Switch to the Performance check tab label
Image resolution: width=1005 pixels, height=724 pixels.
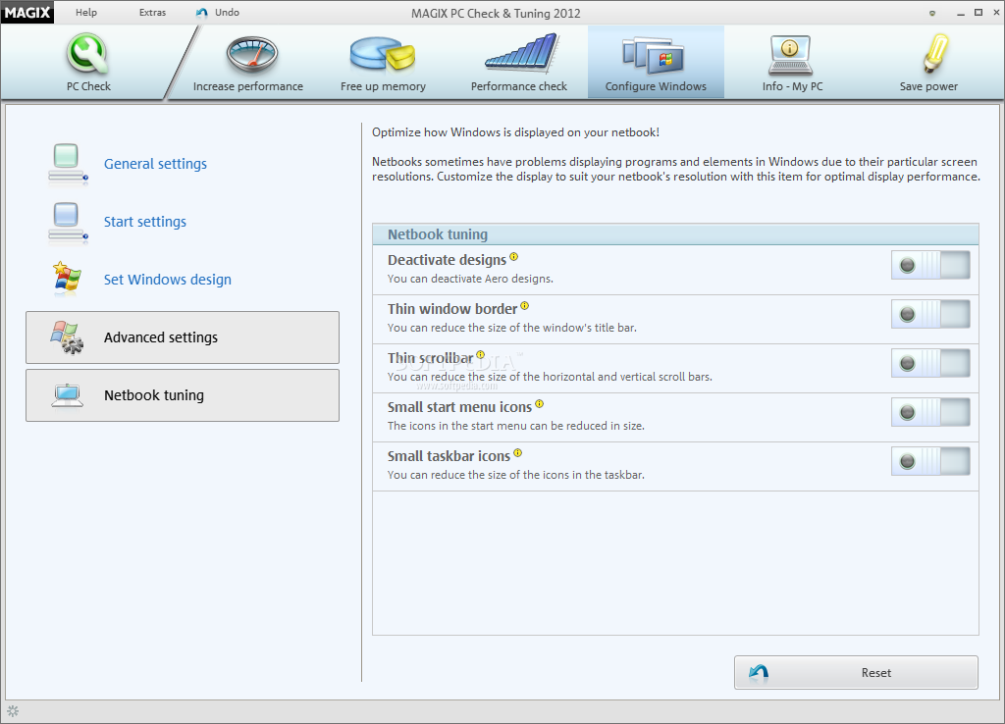coord(519,86)
